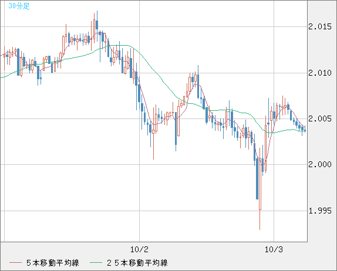
Task: Click the 10/2 date axis label
Action: (139, 249)
